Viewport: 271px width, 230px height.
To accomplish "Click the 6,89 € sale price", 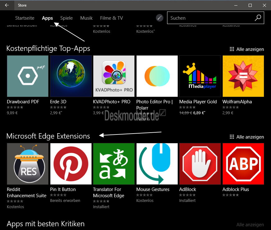I will [x=199, y=113].
